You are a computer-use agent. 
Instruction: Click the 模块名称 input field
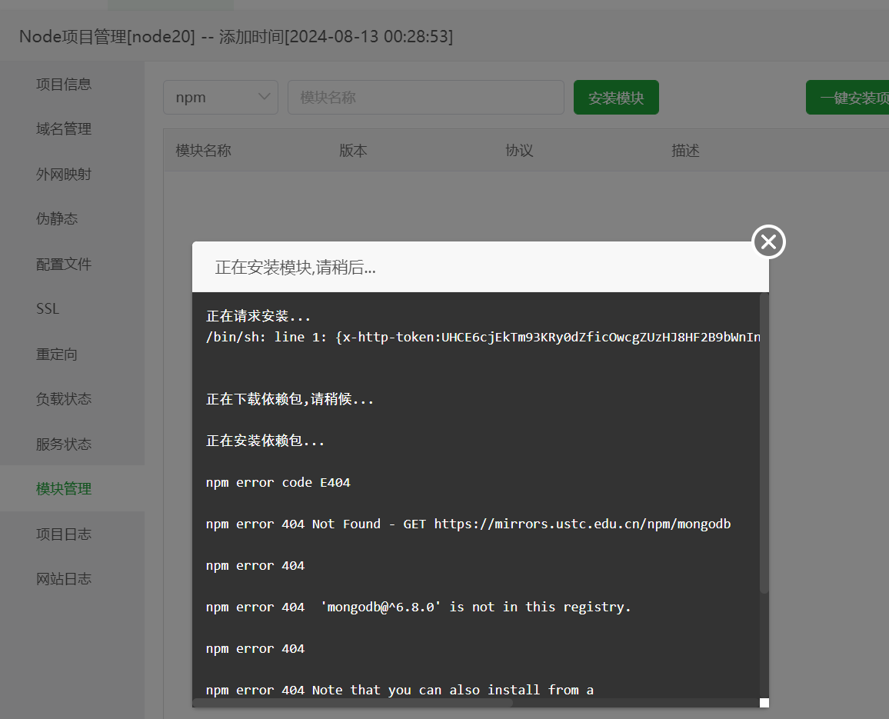426,98
